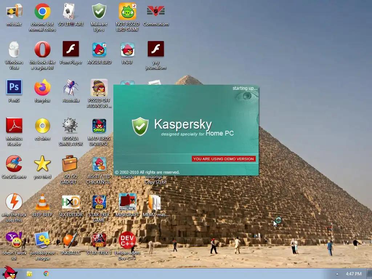This screenshot has width=372, height=279.
Task: Click the Kaspersky green shield logo
Action: point(140,126)
